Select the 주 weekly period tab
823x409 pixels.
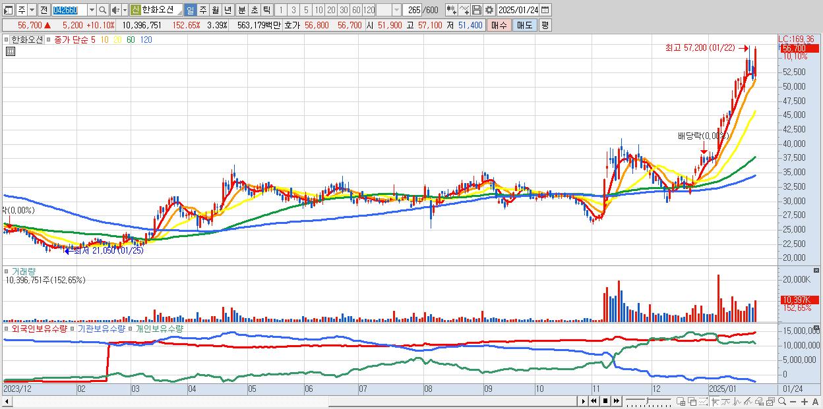tap(202, 10)
